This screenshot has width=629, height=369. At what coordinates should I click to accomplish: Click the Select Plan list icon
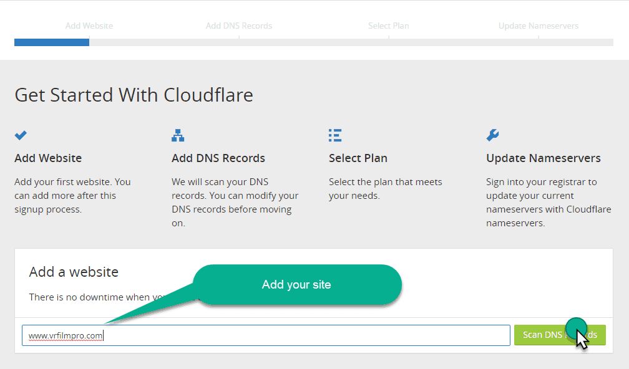click(x=335, y=135)
